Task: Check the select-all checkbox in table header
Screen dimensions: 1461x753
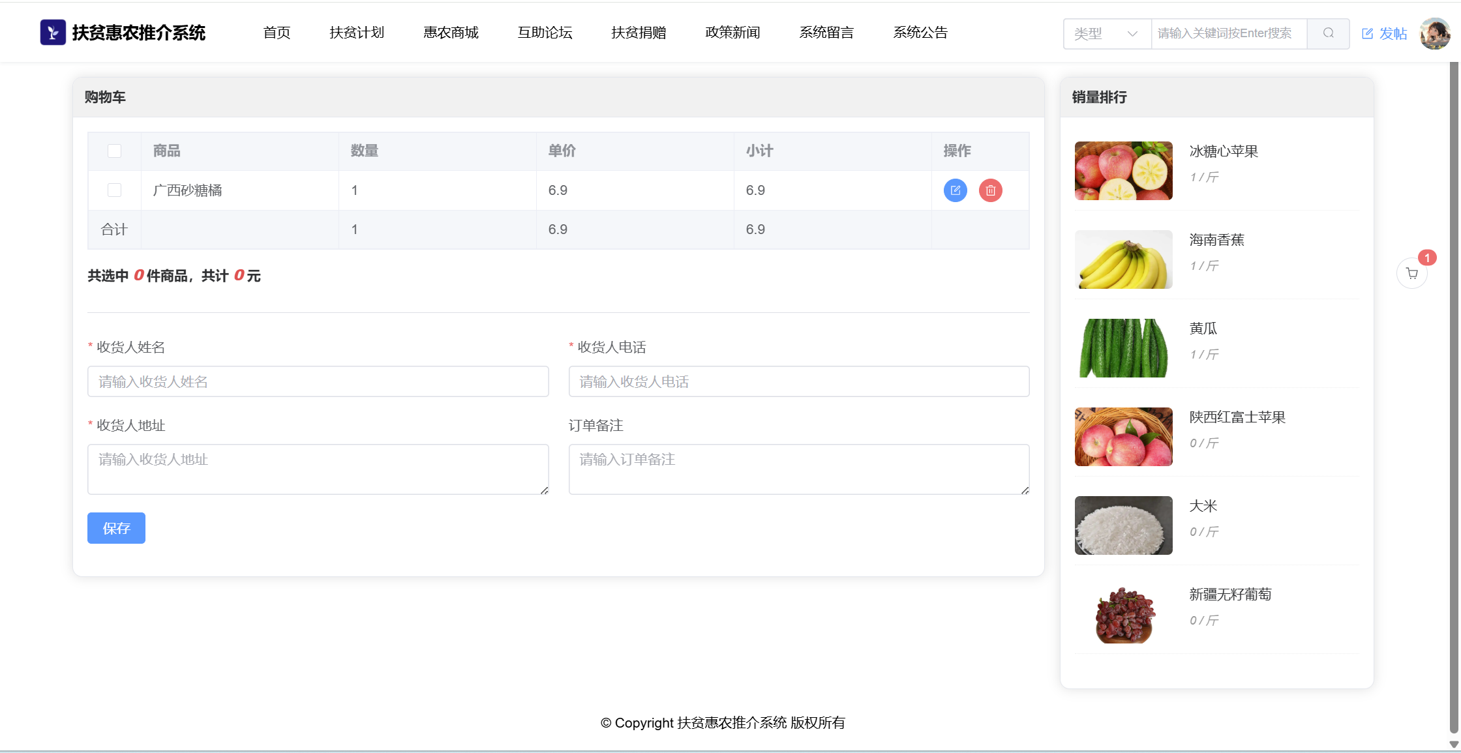Action: pos(114,151)
